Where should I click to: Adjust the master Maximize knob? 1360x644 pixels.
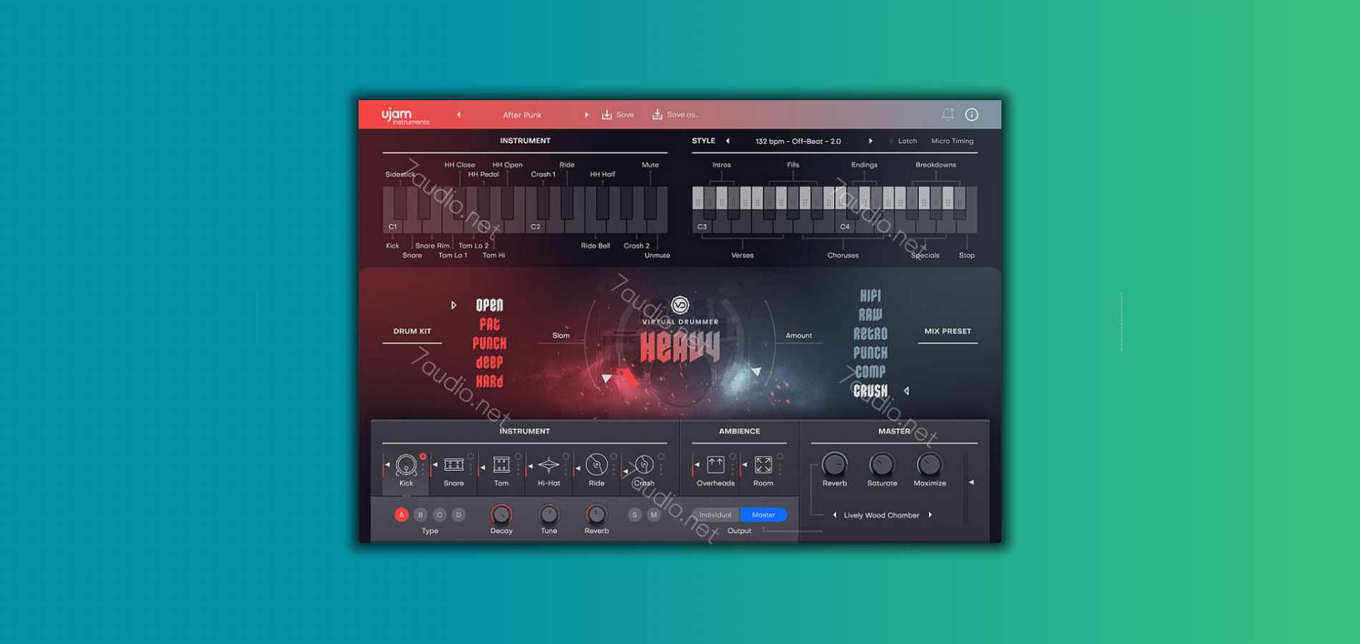point(929,465)
